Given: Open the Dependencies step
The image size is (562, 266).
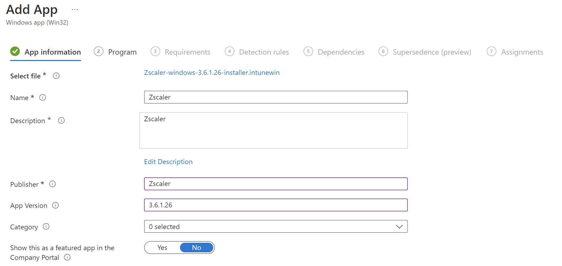Looking at the screenshot, I should coord(341,52).
